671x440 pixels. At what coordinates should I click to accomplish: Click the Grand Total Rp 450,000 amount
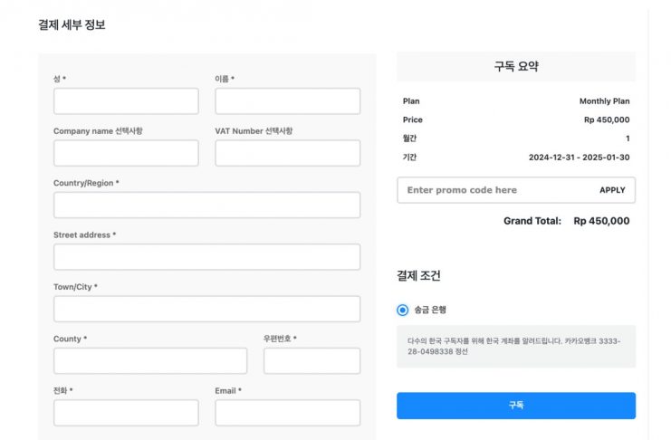coord(601,221)
